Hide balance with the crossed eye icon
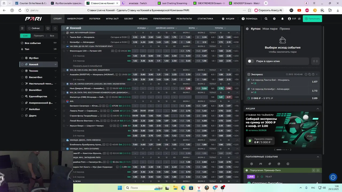The width and height of the screenshot is (342, 192). (x=299, y=19)
